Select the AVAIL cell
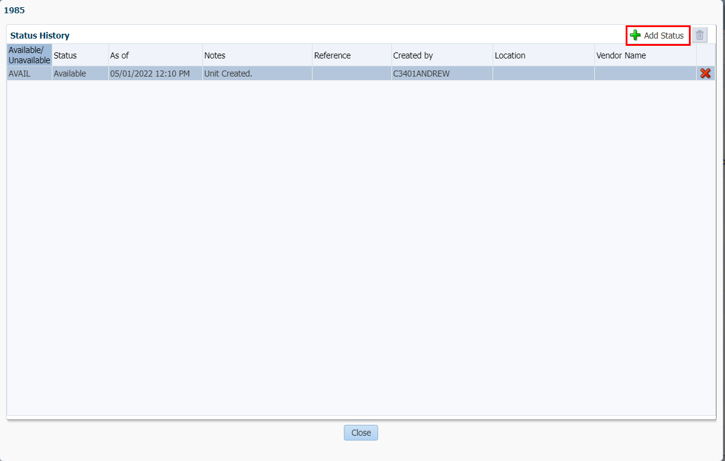The height and width of the screenshot is (461, 725). (x=30, y=74)
